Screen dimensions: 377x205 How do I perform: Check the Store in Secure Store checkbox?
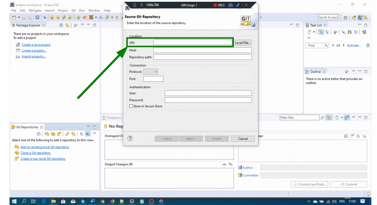(131, 106)
